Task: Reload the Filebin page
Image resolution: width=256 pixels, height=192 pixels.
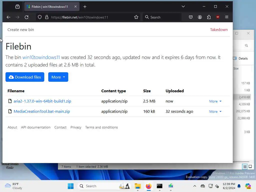Action: [x=26, y=17]
